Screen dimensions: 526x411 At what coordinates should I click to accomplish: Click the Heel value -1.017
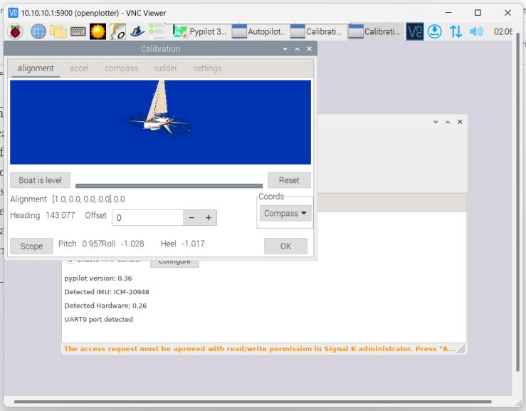coord(193,244)
